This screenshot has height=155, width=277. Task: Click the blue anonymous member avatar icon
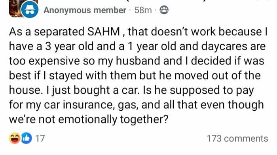(30, 10)
